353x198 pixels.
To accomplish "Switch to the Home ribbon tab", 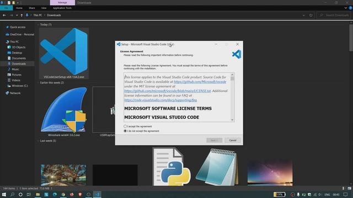I will tap(19, 8).
